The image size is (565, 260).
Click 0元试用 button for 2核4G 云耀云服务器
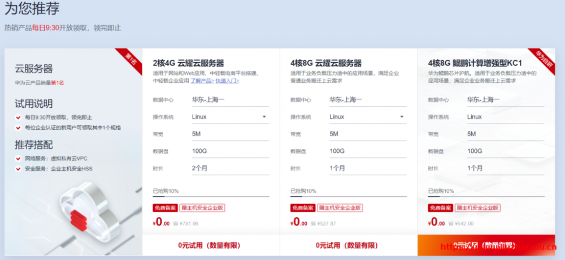(x=211, y=245)
